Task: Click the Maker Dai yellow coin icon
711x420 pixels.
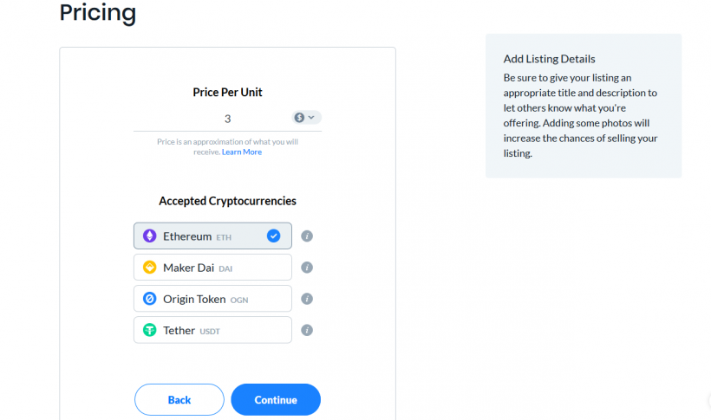Action: (150, 268)
